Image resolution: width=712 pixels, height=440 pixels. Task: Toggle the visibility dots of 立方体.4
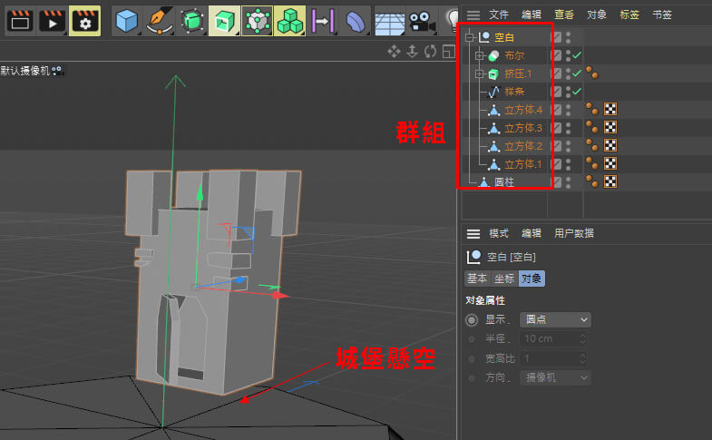pos(568,110)
